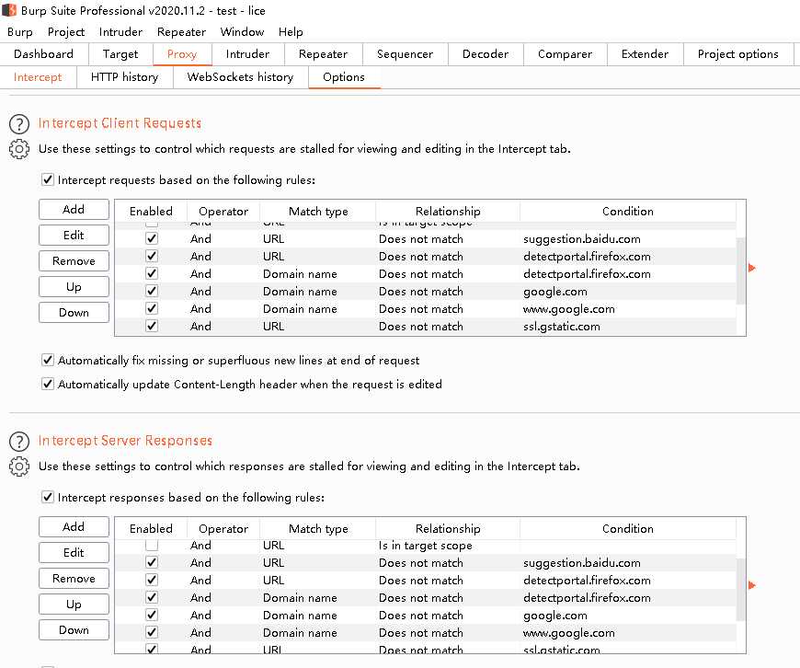Switch to the Dashboard tab
Image resolution: width=800 pixels, height=668 pixels.
[44, 54]
